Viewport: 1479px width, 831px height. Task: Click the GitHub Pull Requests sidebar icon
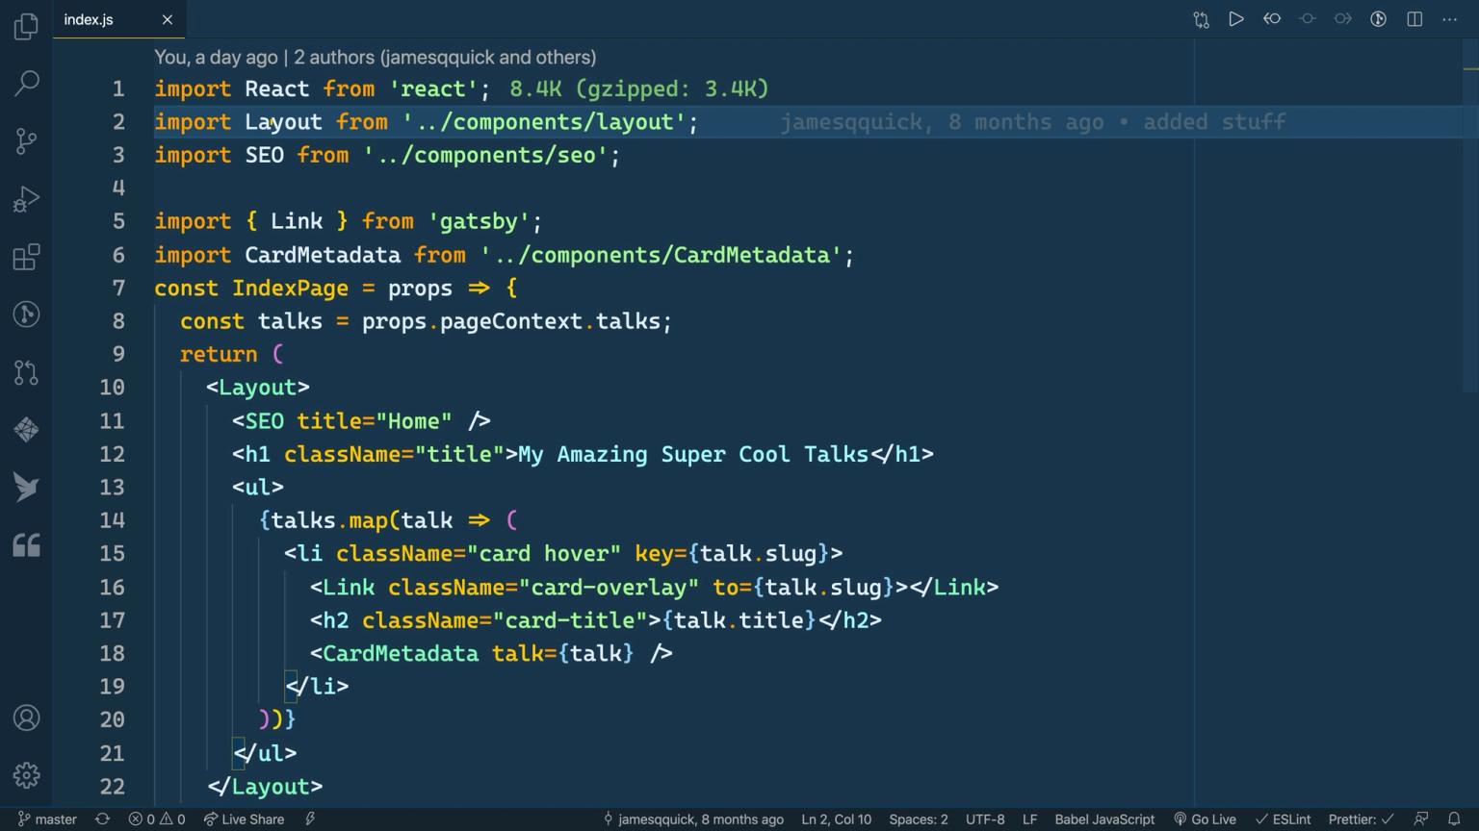[x=26, y=372]
